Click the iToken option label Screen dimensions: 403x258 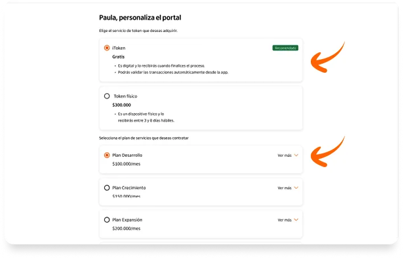point(119,48)
